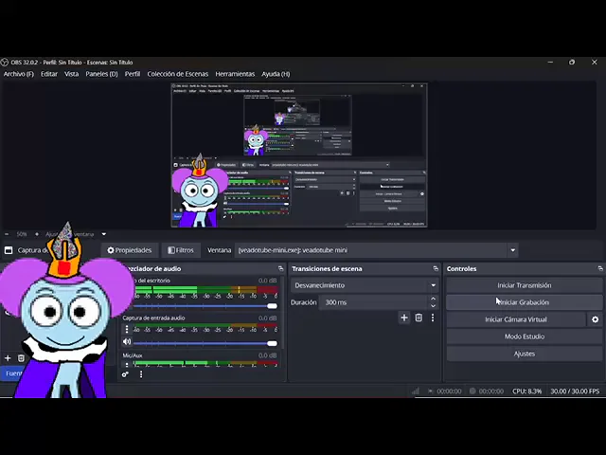Viewport: 606px width, 455px height.
Task: Open the Ayuda (H) menu
Action: click(x=276, y=74)
